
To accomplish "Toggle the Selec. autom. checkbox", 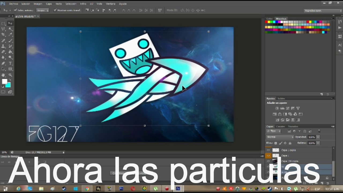I will pyautogui.click(x=15, y=10).
